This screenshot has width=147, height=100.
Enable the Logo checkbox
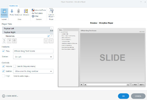(3, 76)
